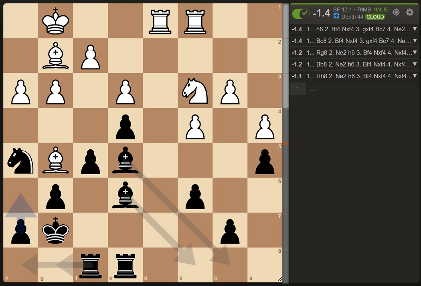Click move number 1 in move list

tap(298, 89)
